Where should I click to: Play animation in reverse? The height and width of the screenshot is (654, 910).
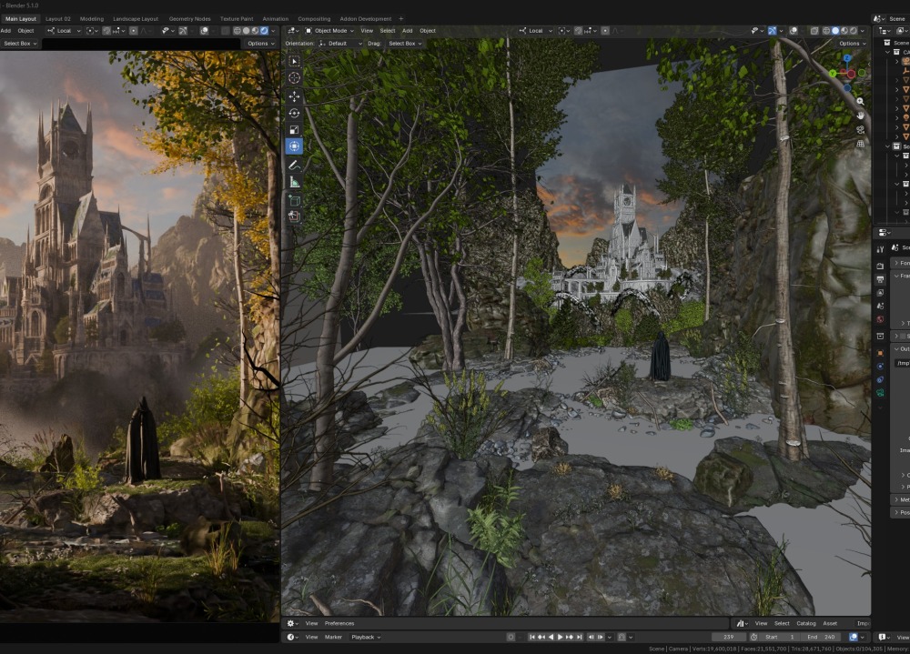pos(551,637)
